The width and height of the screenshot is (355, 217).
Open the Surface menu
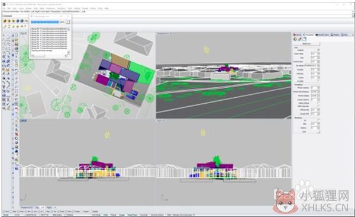28,8
